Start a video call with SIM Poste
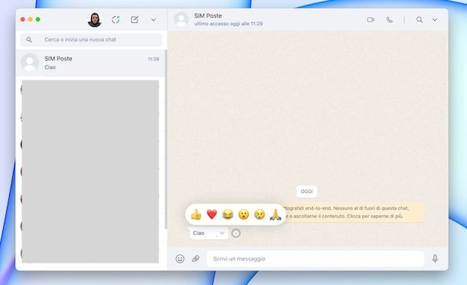The image size is (467, 285). tap(371, 20)
